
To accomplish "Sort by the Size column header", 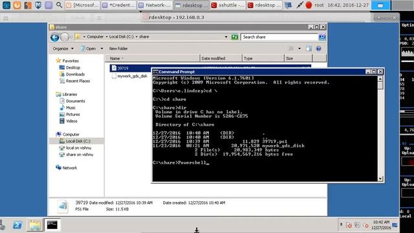I will pyautogui.click(x=298, y=58).
